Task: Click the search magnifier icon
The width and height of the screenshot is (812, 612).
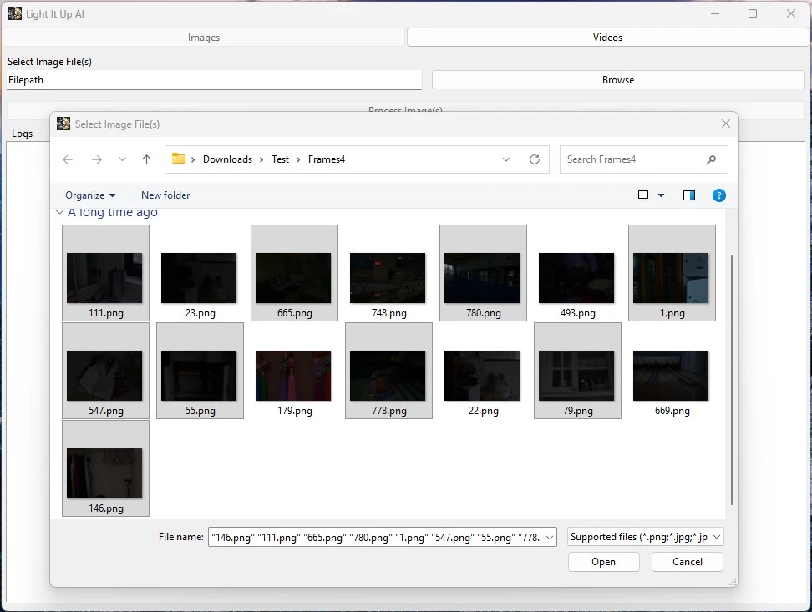Action: (711, 159)
